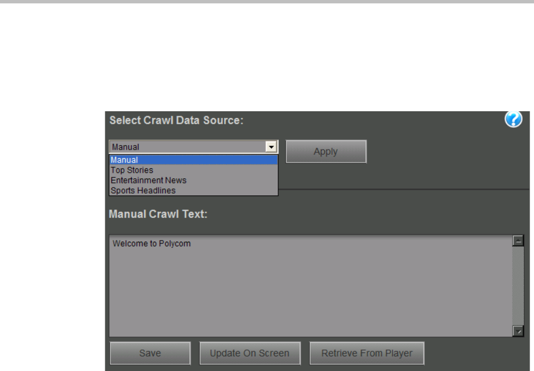Viewport: 534px width, 371px height.
Task: Click the crawl data source dropdown arrow
Action: pos(272,147)
